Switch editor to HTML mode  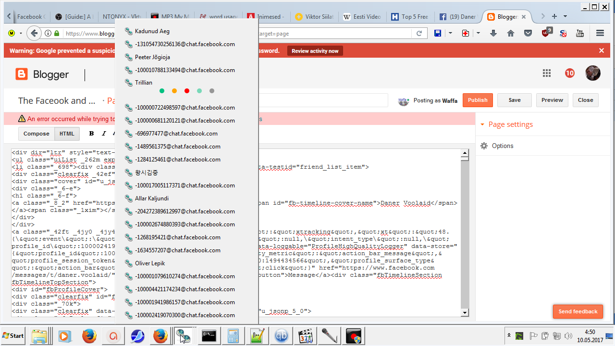pyautogui.click(x=67, y=134)
